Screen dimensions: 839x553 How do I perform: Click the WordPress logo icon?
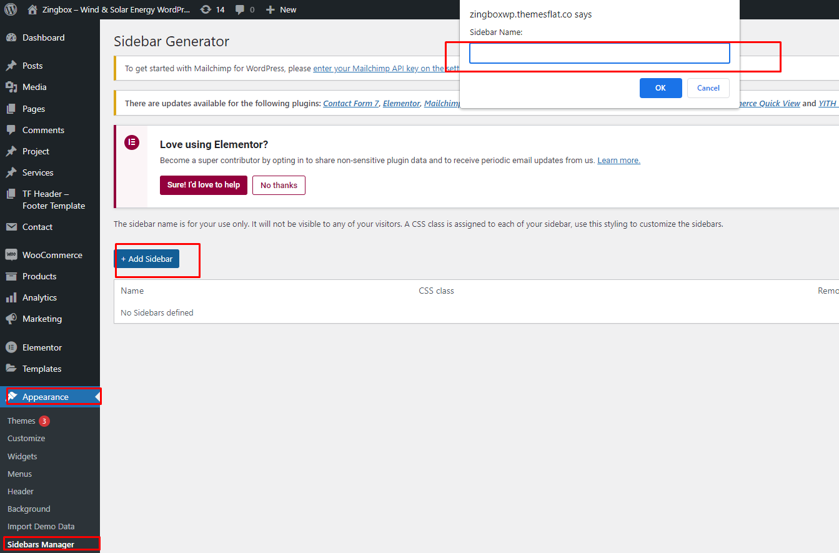(x=10, y=9)
